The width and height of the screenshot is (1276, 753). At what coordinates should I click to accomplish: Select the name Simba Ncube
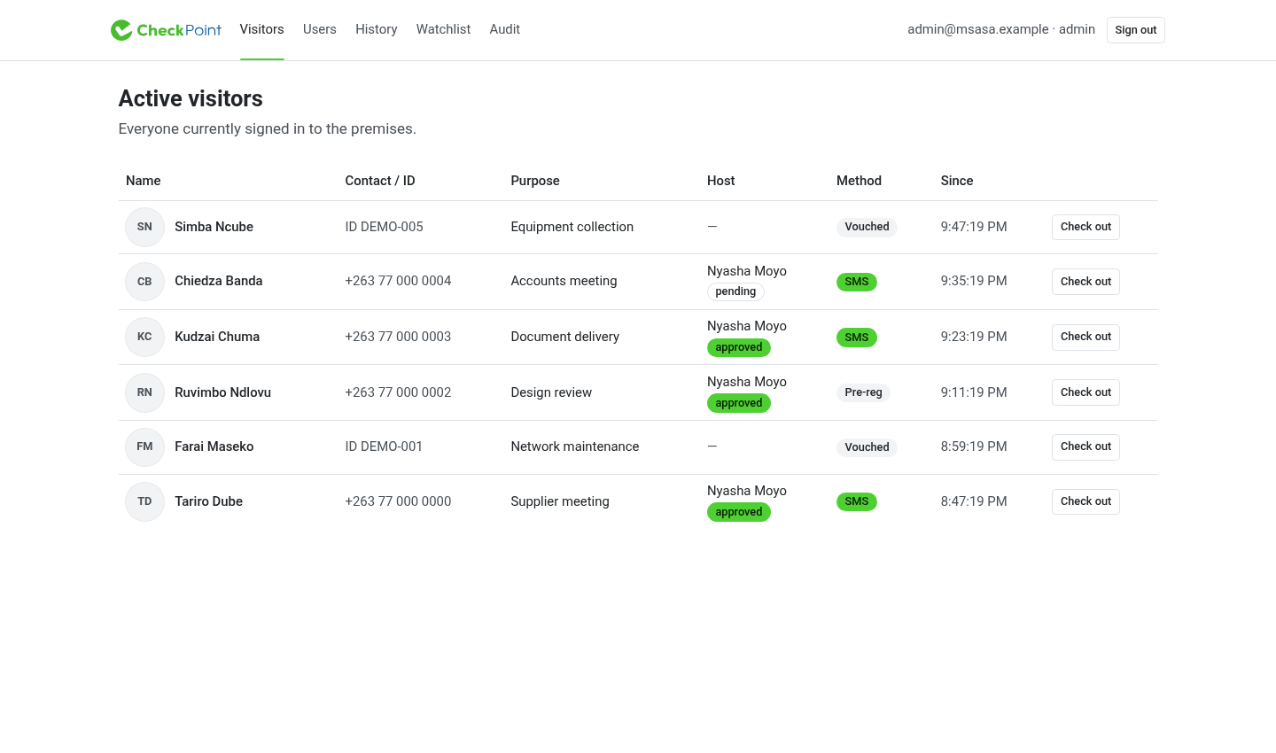[x=214, y=227]
